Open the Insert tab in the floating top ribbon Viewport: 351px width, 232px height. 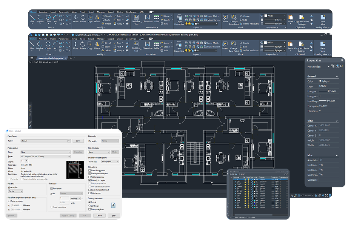point(53,12)
